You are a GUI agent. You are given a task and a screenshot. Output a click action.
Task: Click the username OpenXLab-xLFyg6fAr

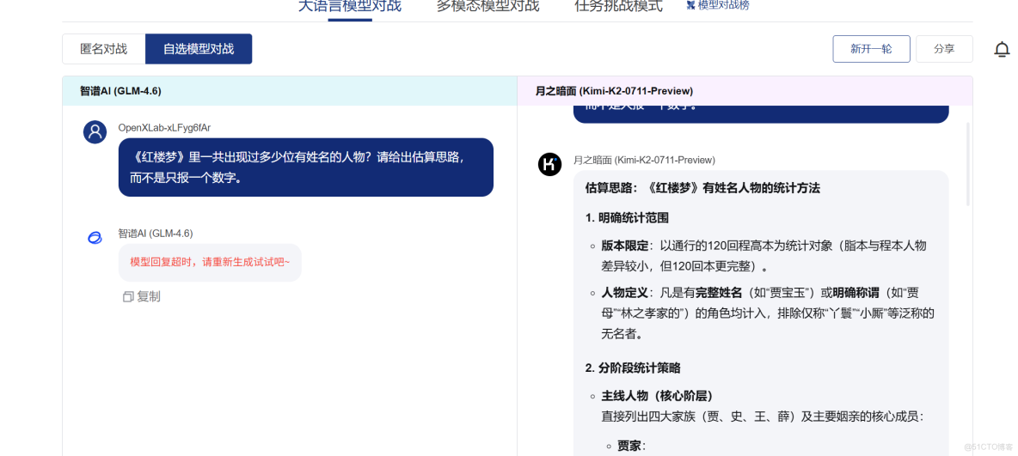[164, 128]
